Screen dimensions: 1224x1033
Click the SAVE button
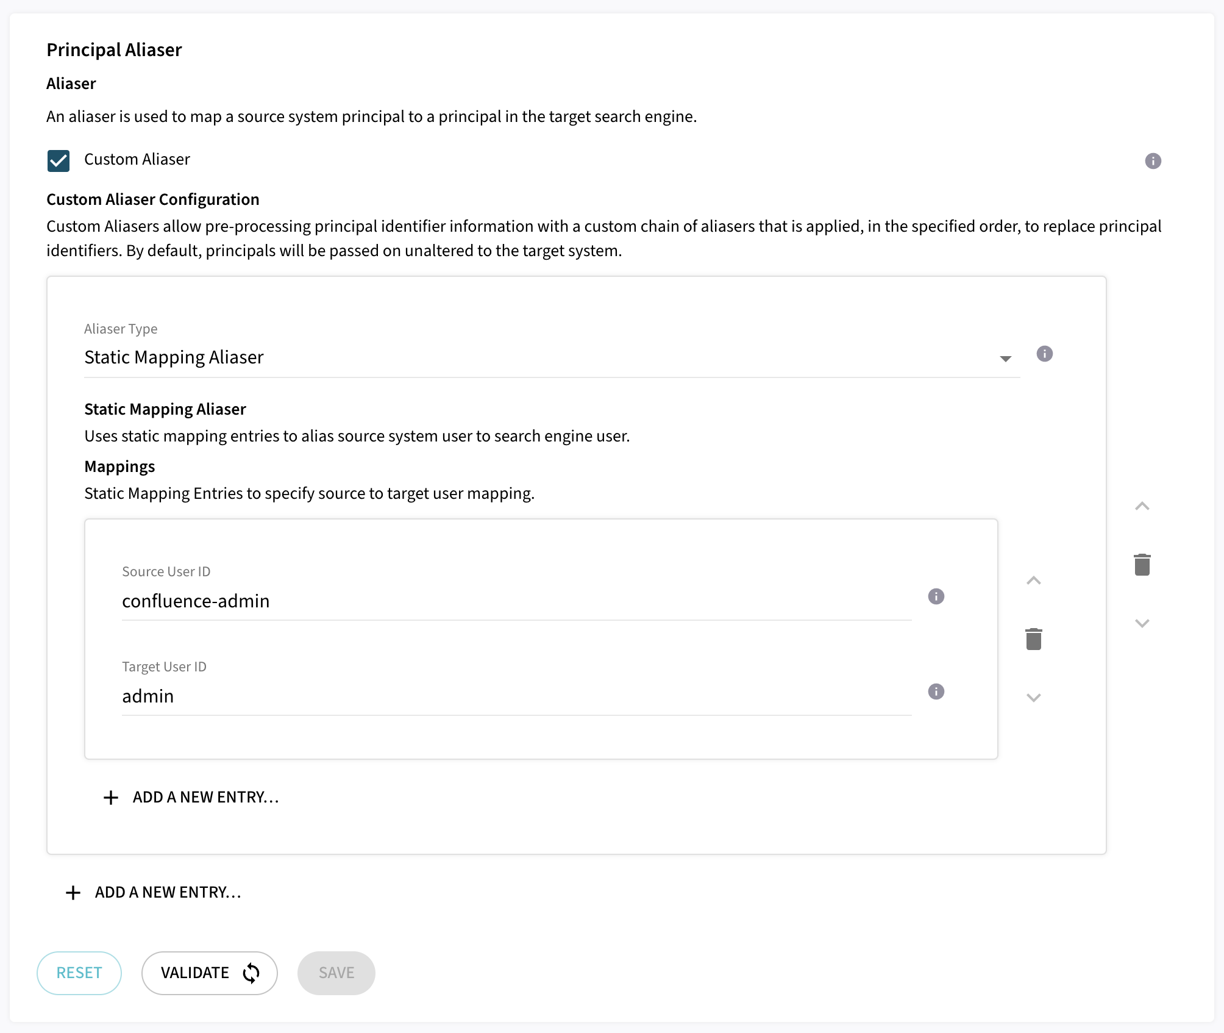[x=336, y=973]
